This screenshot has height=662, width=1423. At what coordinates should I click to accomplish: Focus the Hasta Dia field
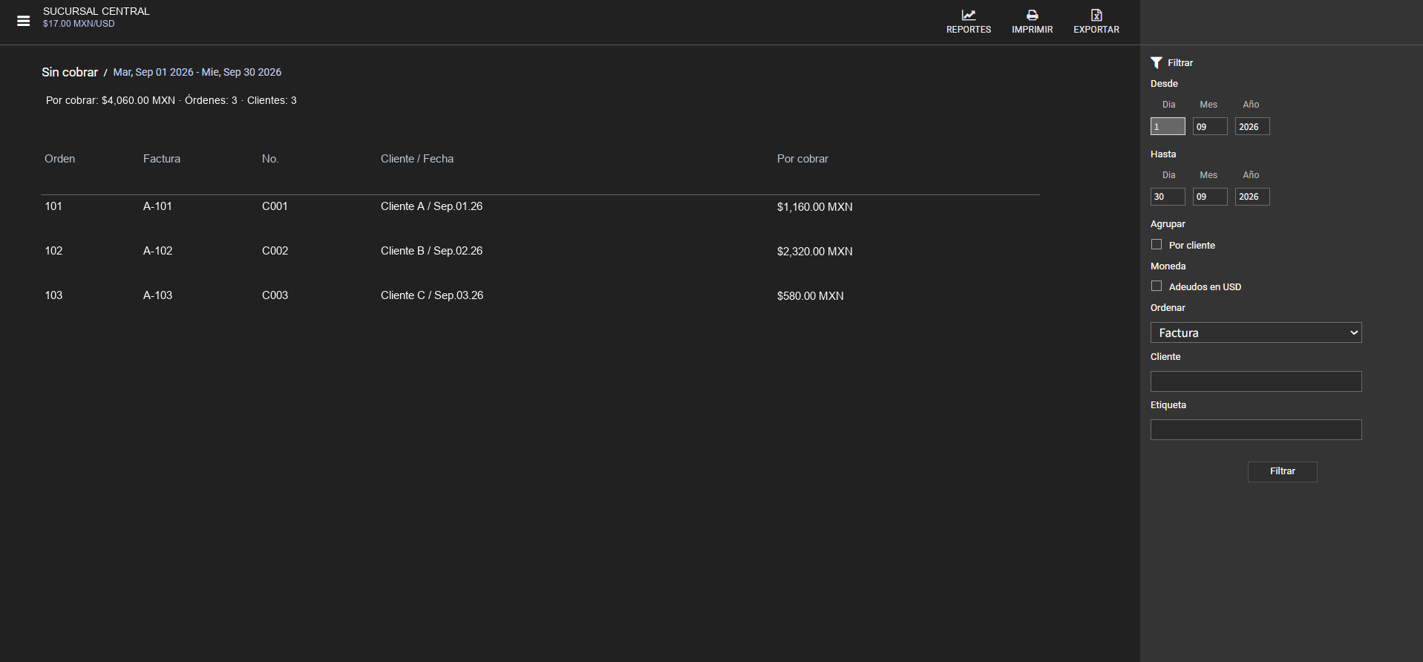[1168, 197]
